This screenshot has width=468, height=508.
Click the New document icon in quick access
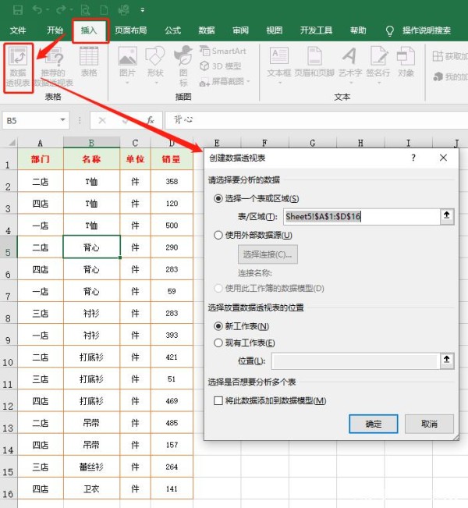pos(104,10)
